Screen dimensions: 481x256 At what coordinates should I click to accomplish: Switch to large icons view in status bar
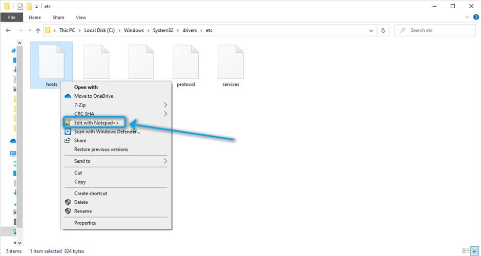474,250
